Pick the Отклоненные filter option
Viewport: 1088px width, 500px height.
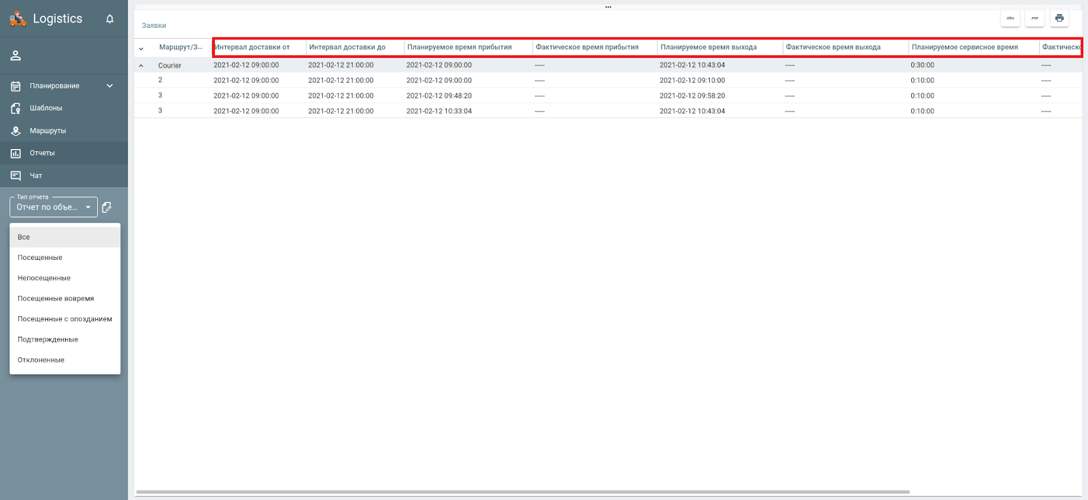[x=41, y=360]
